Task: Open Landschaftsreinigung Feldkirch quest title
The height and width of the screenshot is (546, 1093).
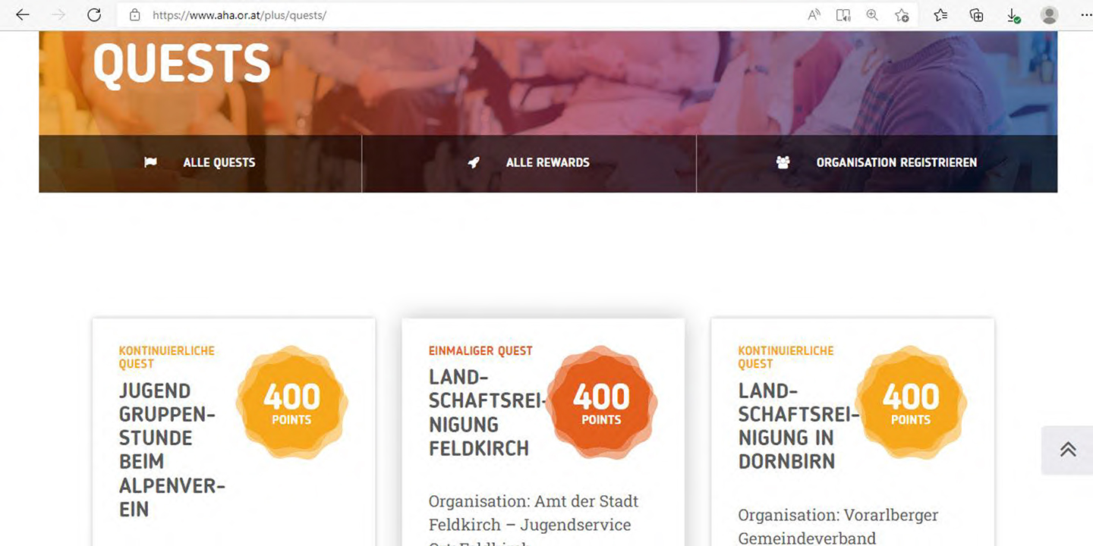Action: [x=486, y=413]
